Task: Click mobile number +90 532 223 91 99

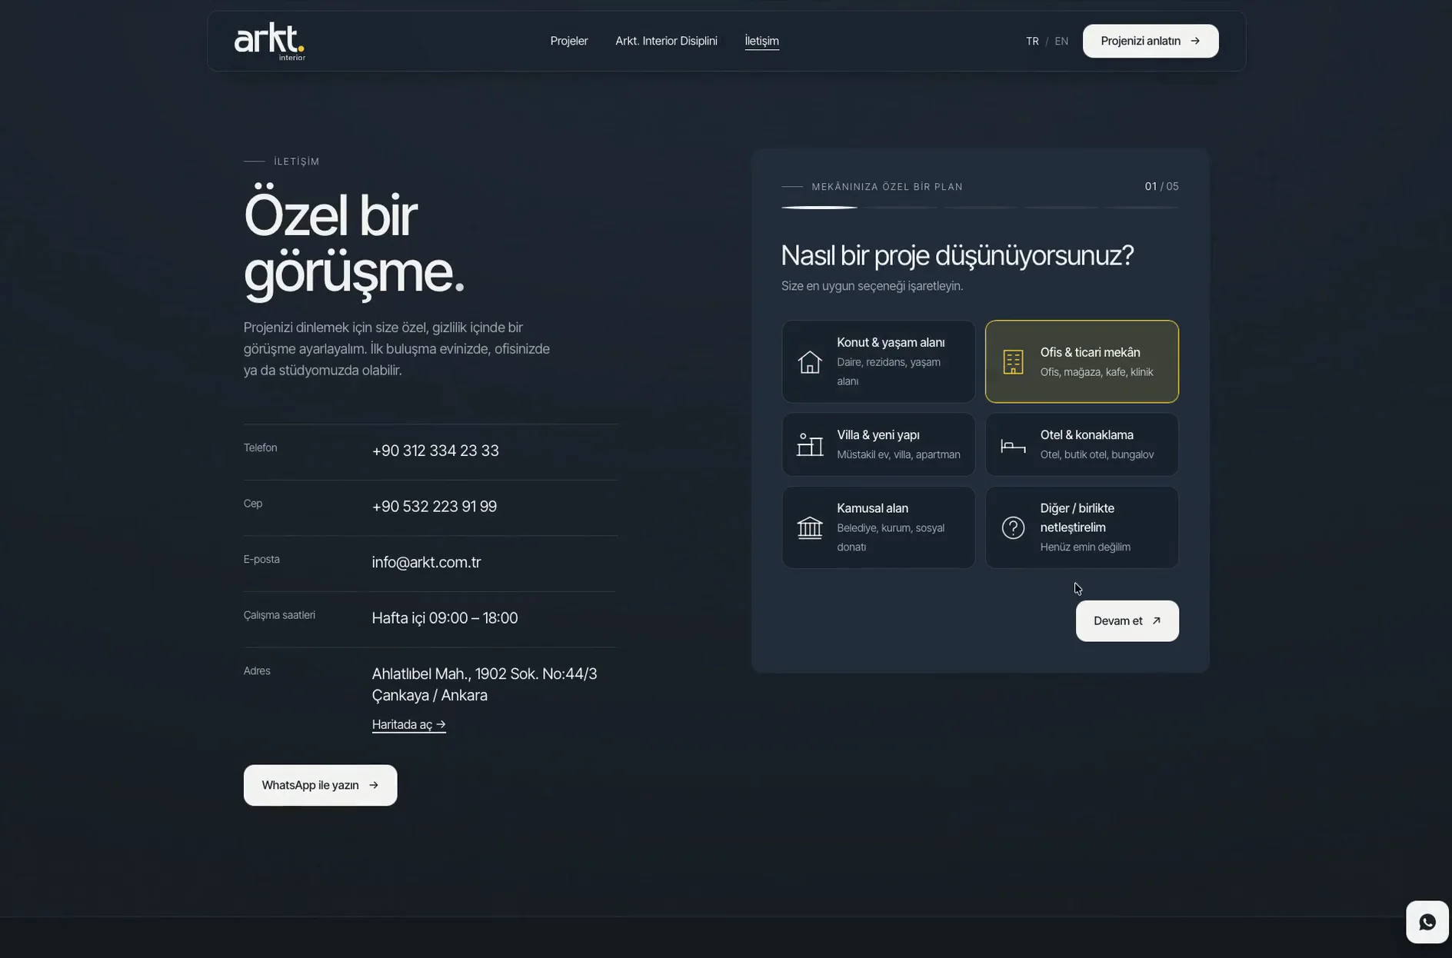Action: click(x=434, y=507)
